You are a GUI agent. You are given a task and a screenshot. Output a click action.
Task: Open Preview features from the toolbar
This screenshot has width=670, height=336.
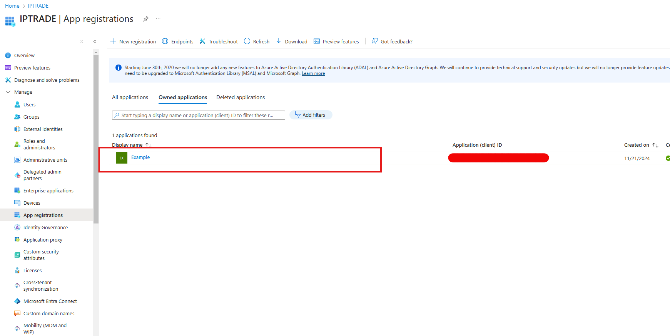click(336, 41)
